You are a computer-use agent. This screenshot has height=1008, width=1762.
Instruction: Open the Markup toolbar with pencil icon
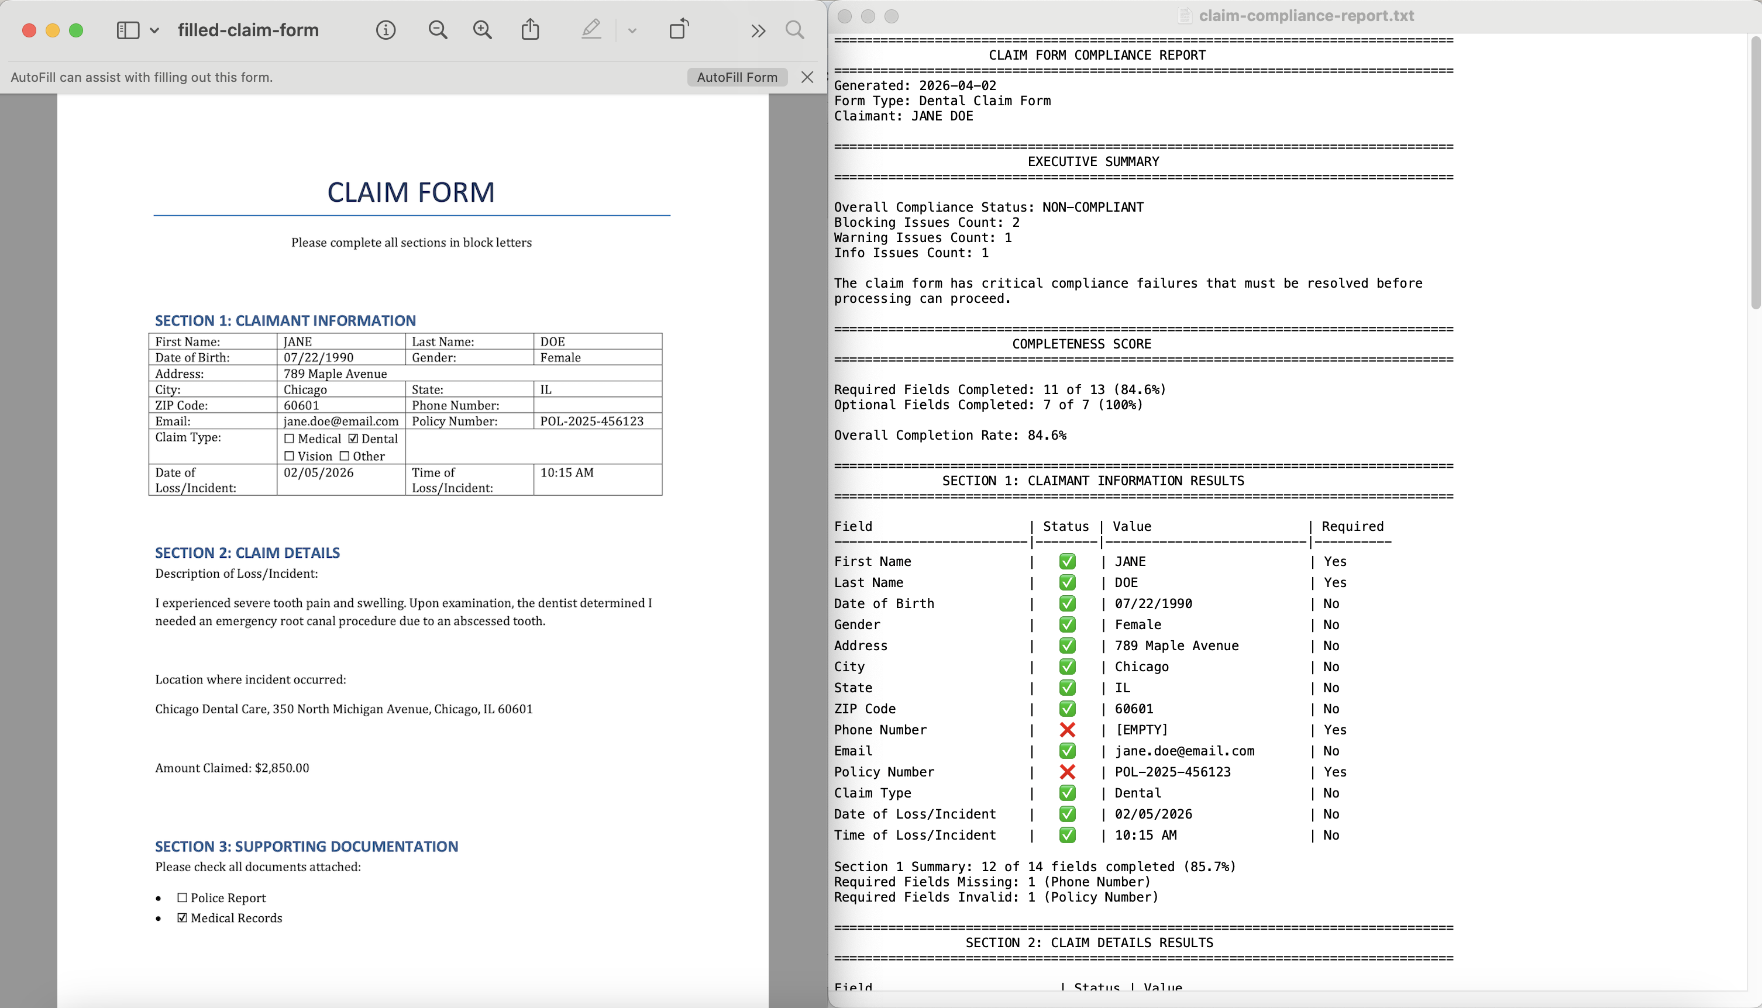[x=590, y=29]
